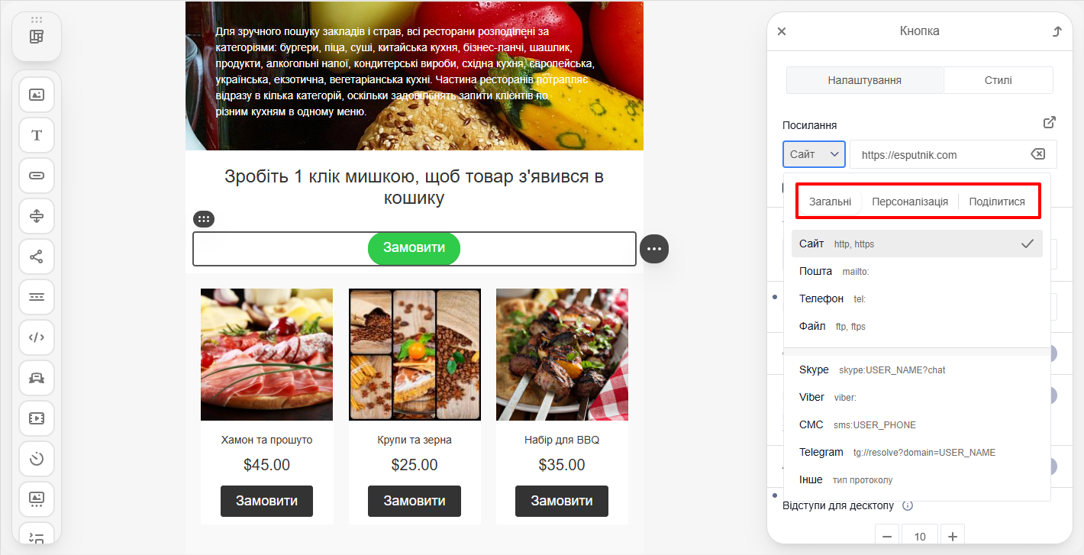Increase desktop padding with plus button
Screen dimensions: 1084x555
pyautogui.click(x=953, y=536)
